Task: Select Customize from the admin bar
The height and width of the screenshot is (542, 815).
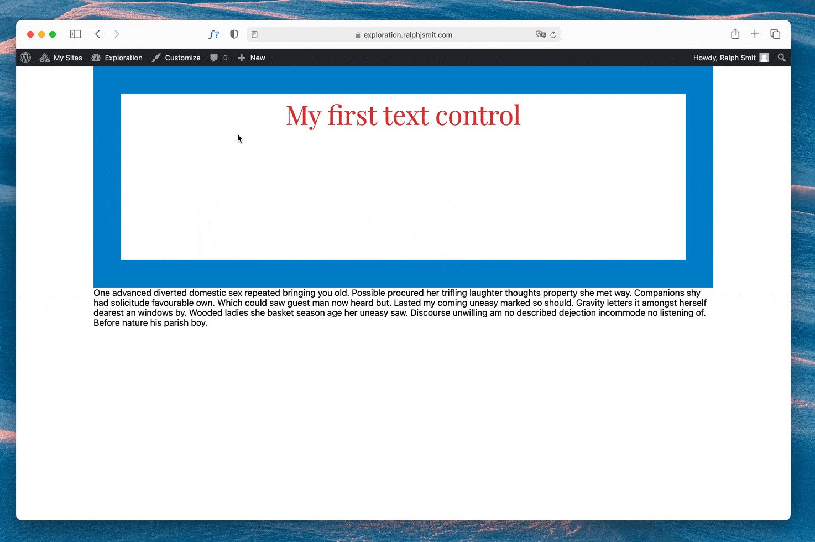Action: [x=182, y=58]
